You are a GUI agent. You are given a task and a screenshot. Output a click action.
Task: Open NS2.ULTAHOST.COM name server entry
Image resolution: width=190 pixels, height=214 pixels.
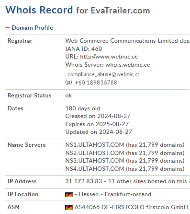95,153
